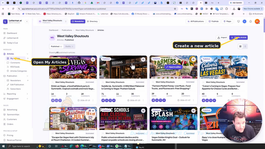Screen dimensions: 265x149
Task: Open more options on Drink Las Vegas card
Action: 93,100
